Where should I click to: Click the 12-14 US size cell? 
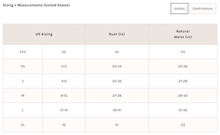pyautogui.click(x=64, y=110)
